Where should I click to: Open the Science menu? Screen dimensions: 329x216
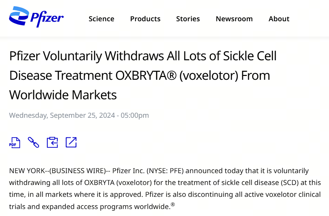click(101, 19)
